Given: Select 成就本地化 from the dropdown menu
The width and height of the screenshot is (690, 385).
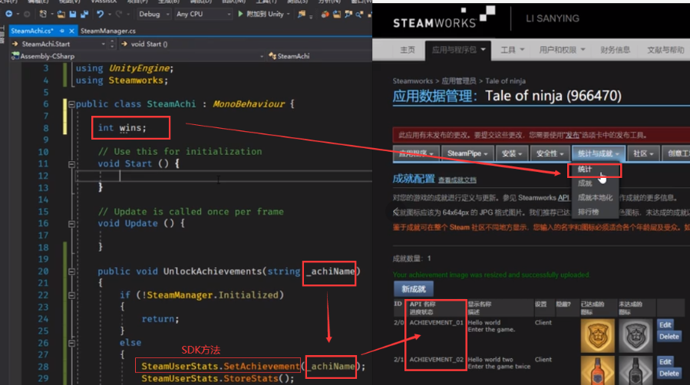Looking at the screenshot, I should 595,198.
